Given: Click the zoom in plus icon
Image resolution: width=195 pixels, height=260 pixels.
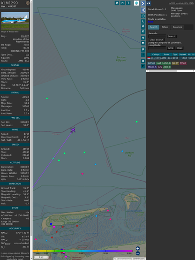Looking at the screenshot, I should coord(138,248).
